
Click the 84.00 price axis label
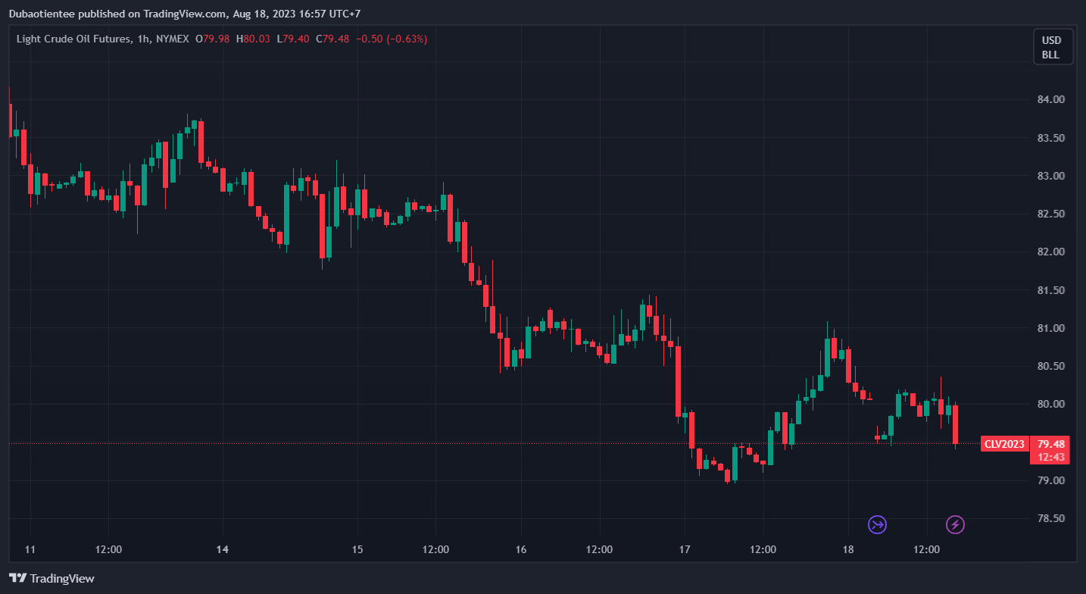coord(1050,99)
